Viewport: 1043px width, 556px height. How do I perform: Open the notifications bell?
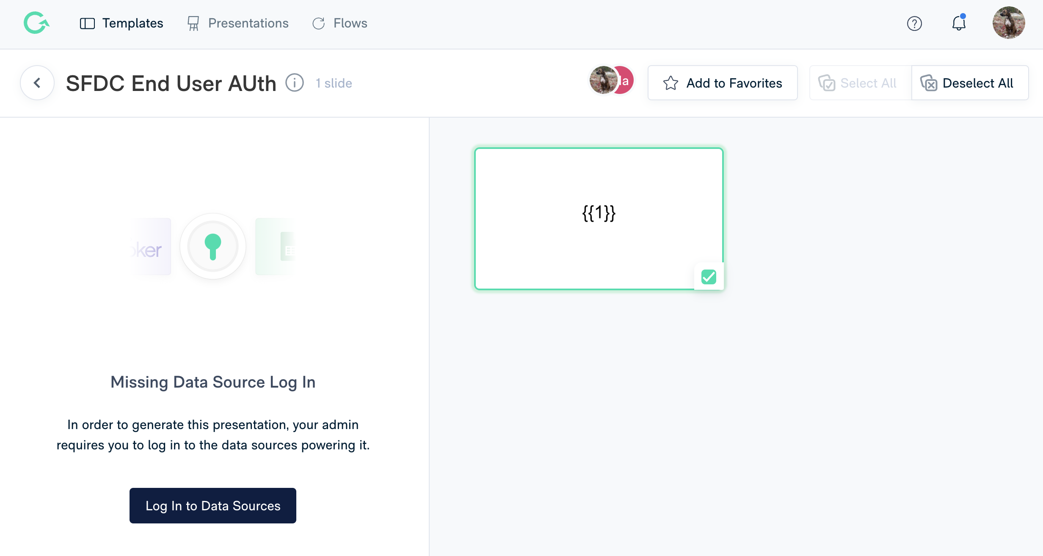959,23
